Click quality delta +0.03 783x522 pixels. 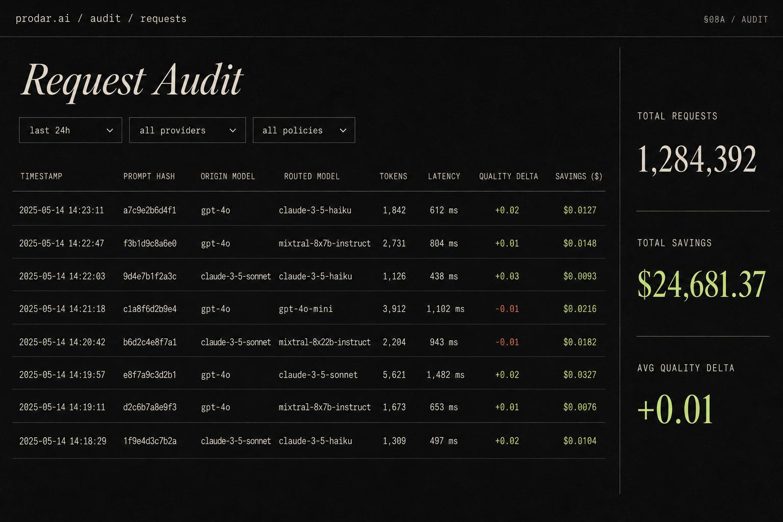[x=507, y=276]
